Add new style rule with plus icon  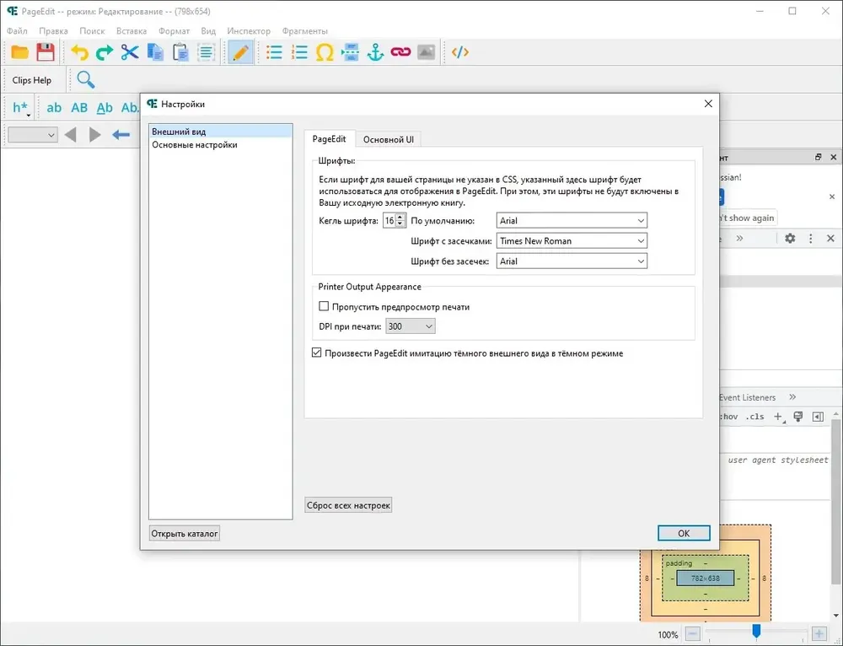tap(778, 417)
